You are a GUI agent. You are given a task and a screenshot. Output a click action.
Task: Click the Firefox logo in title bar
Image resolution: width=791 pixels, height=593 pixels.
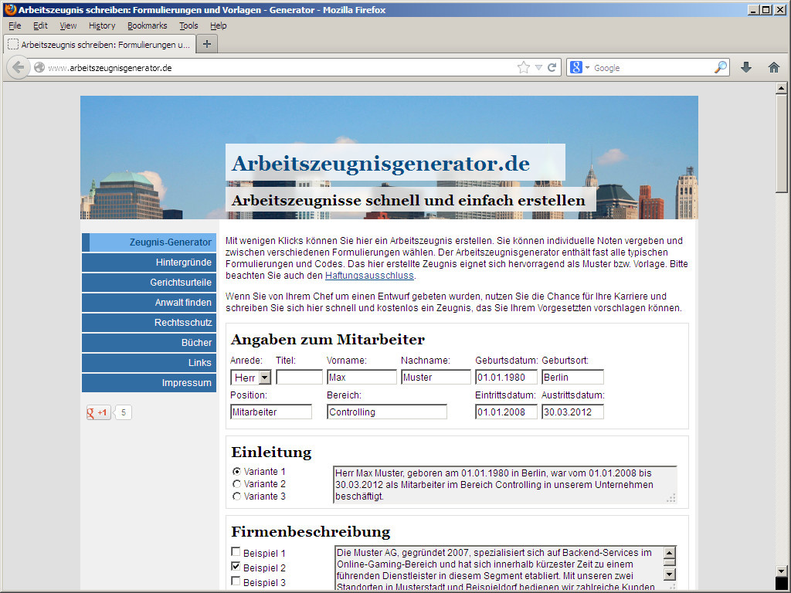(10, 9)
